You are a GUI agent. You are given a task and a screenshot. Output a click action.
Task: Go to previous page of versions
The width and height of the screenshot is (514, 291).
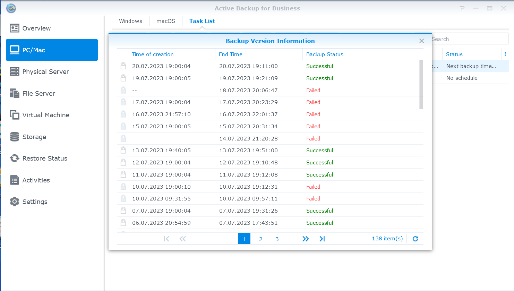click(x=183, y=239)
